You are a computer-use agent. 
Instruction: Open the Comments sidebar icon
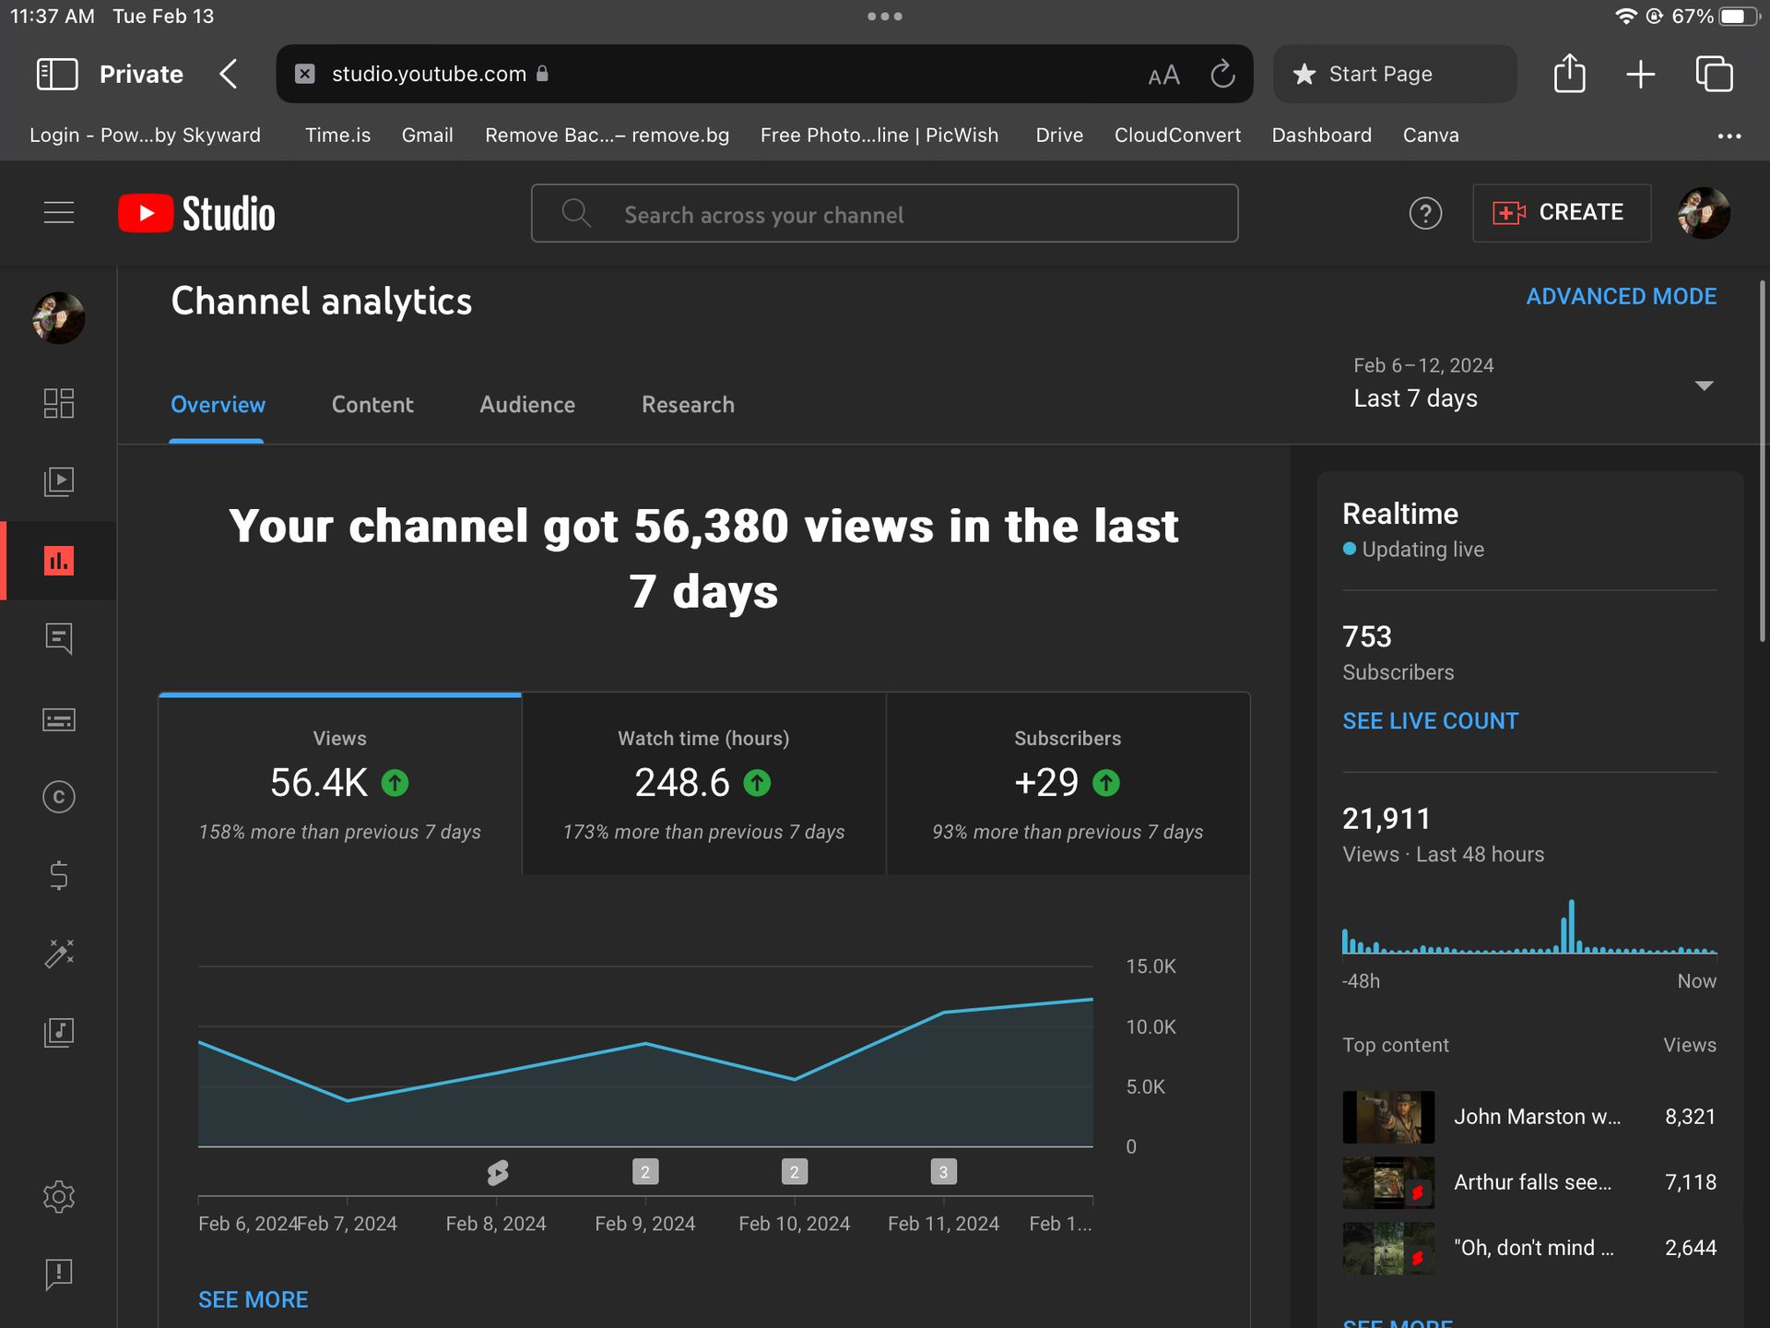(59, 638)
